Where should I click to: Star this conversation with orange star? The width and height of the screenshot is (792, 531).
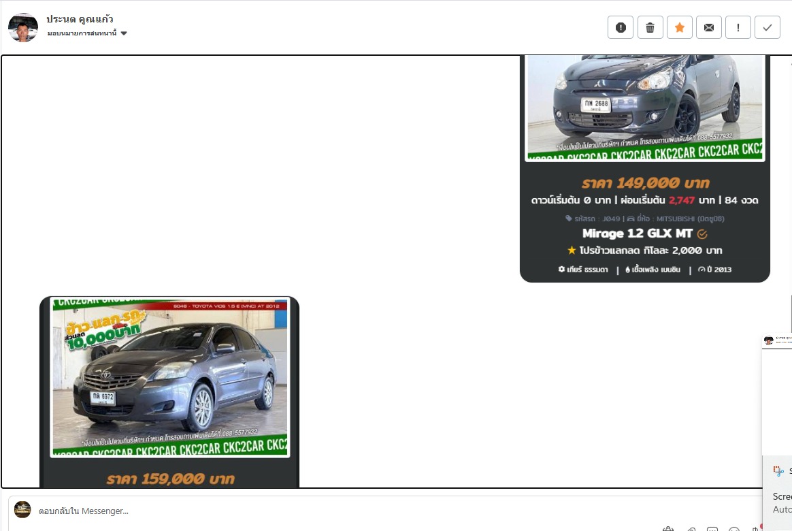tap(679, 27)
